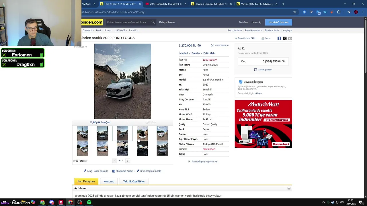Viewport: 367px width, 206px height.
Task: Click Karşılaştır link
Action: tap(287, 30)
